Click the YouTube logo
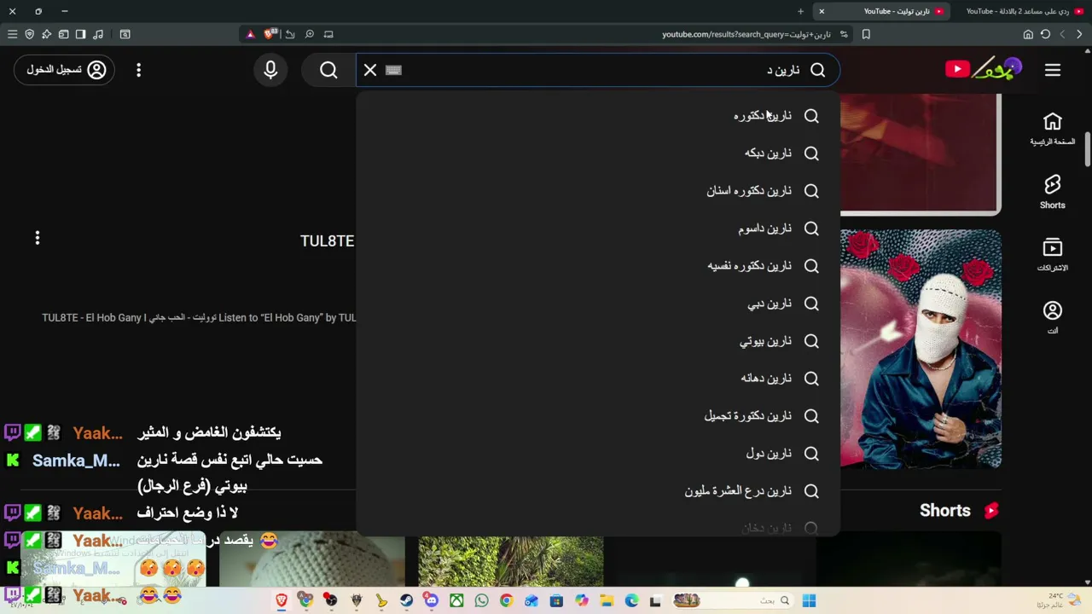 [983, 69]
